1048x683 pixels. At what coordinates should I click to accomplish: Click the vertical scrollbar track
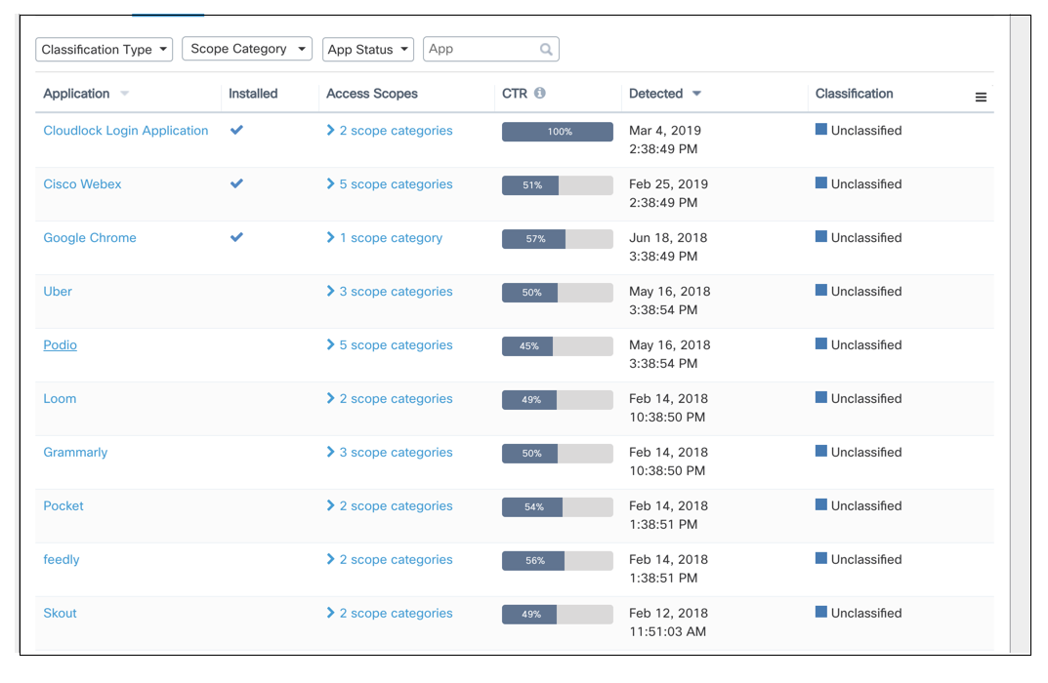[1020, 334]
